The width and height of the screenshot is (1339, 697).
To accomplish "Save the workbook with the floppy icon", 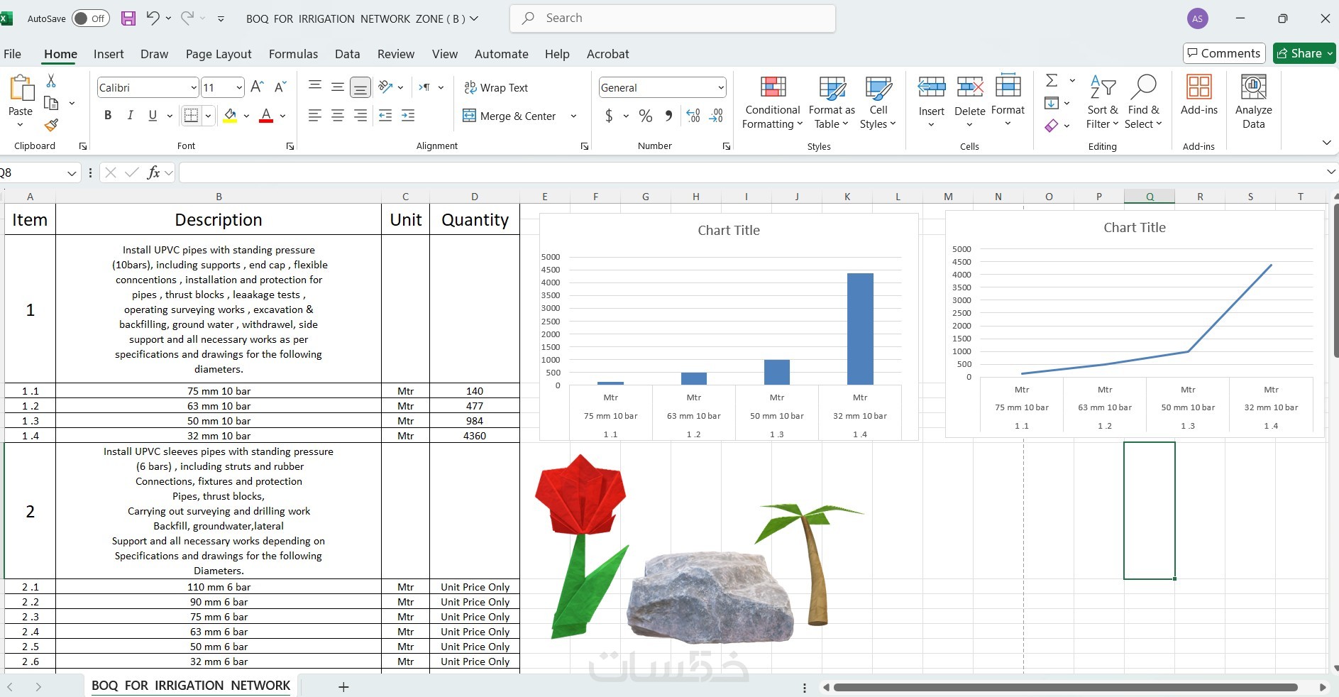I will tap(128, 18).
